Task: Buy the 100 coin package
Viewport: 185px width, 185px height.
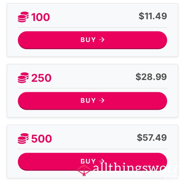Action: coord(92,40)
